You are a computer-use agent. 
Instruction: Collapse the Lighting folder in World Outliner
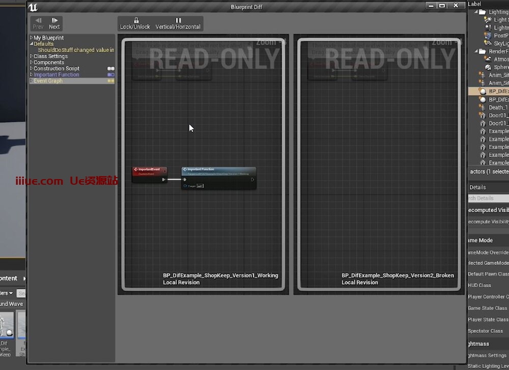pyautogui.click(x=475, y=12)
